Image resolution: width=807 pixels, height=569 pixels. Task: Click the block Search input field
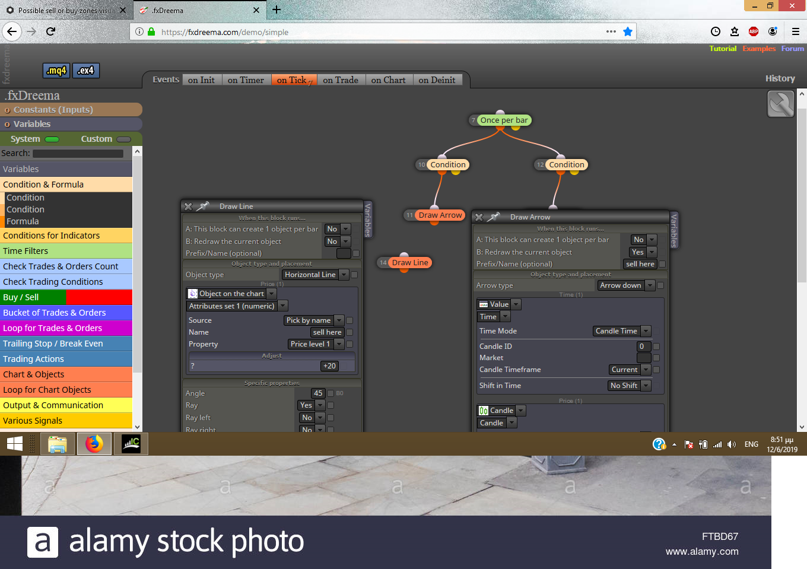(78, 154)
